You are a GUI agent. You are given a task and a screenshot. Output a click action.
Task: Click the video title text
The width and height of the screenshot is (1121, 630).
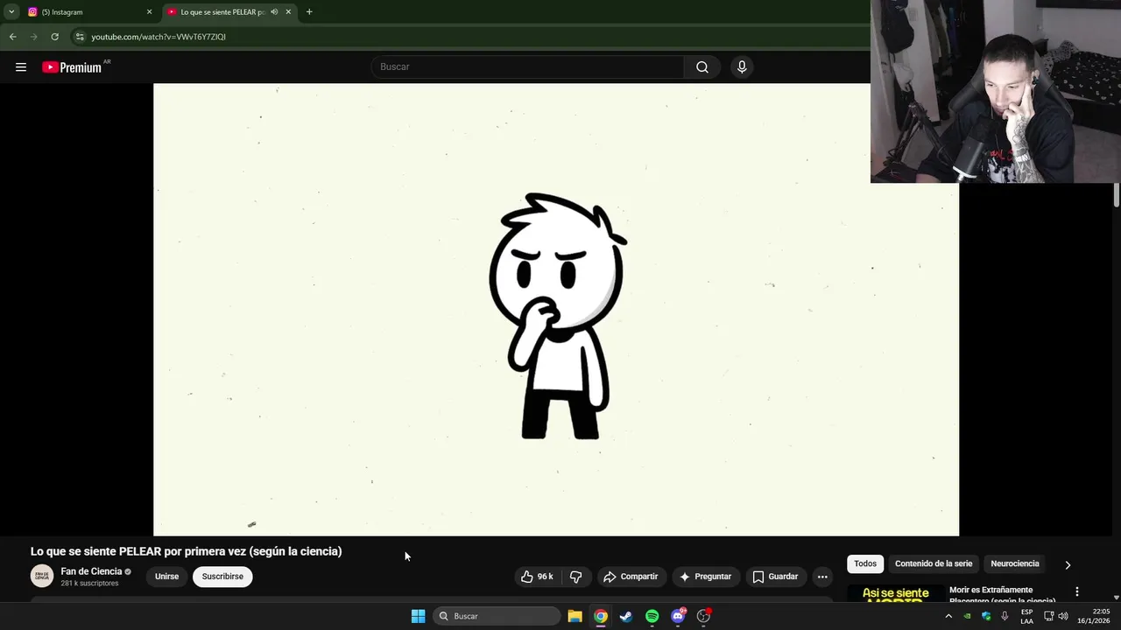[x=187, y=551]
